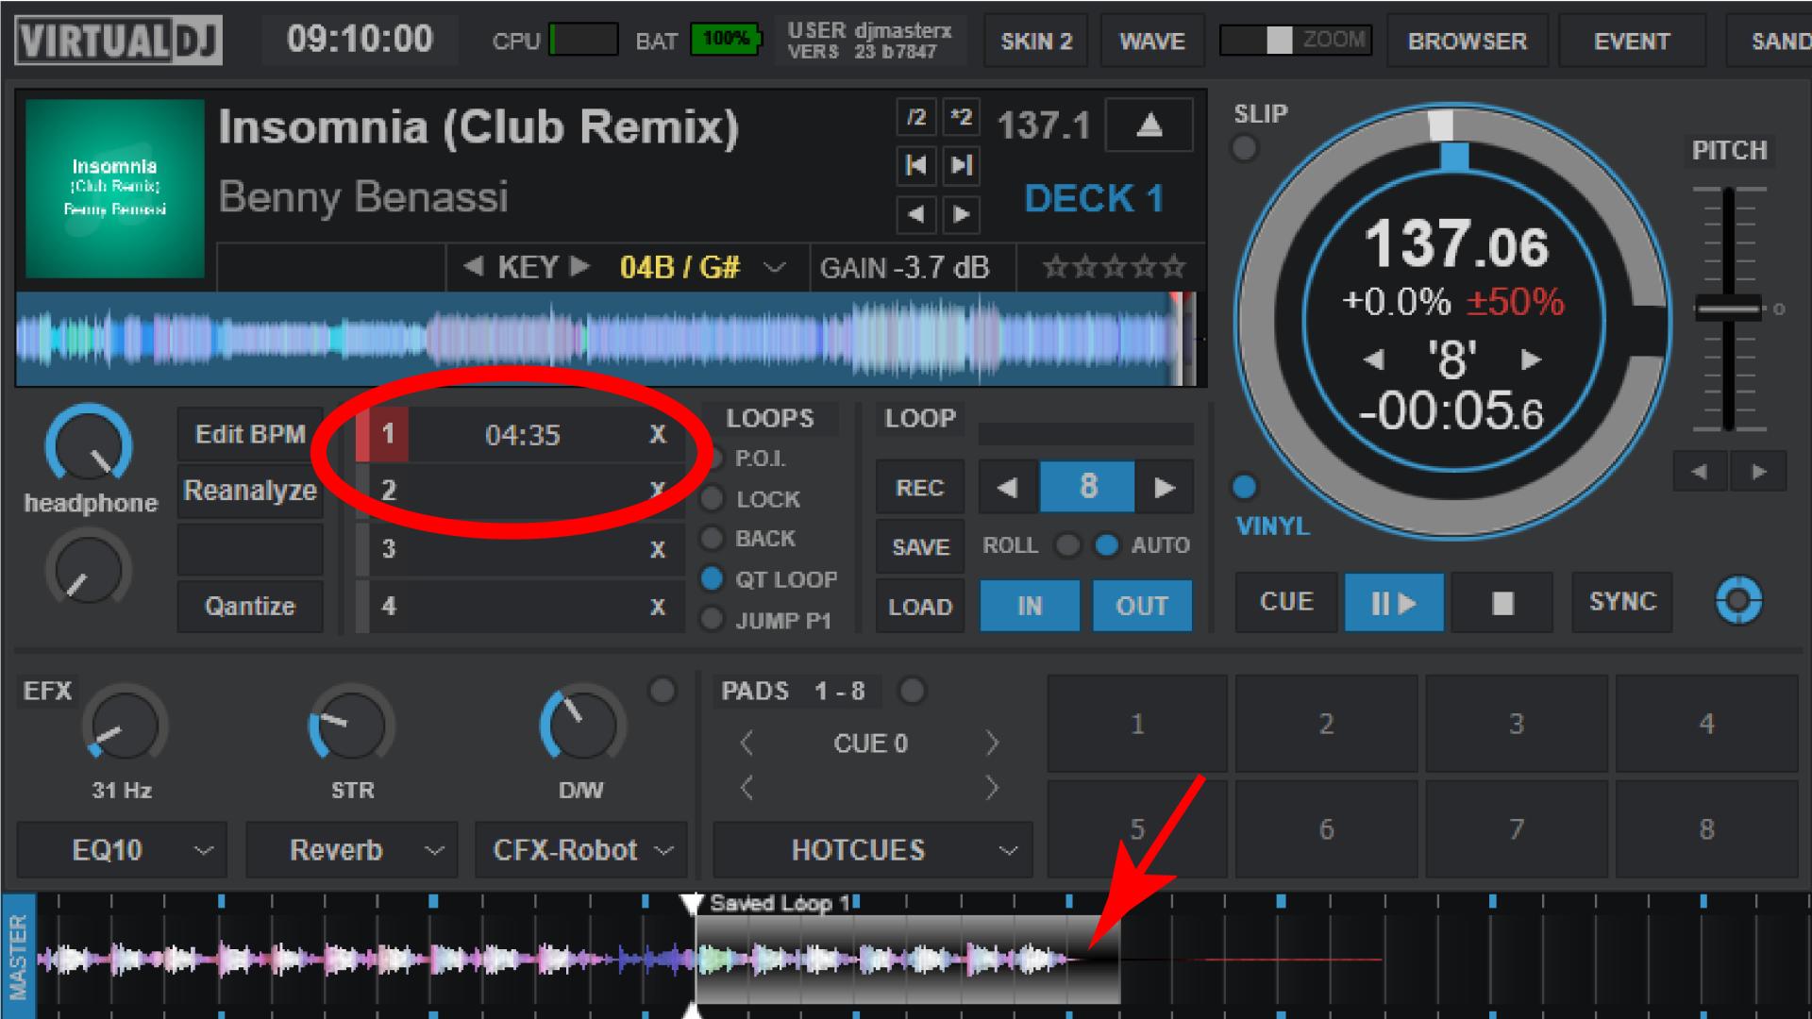Select the LOCK radio option
The width and height of the screenshot is (1812, 1019).
coord(713,498)
